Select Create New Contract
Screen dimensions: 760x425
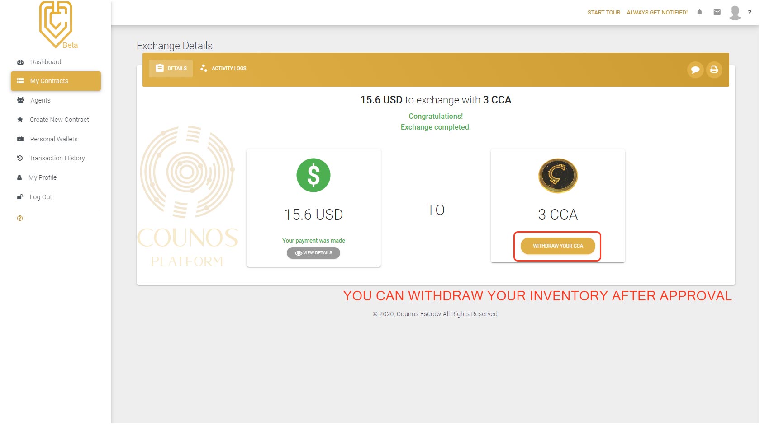point(59,120)
